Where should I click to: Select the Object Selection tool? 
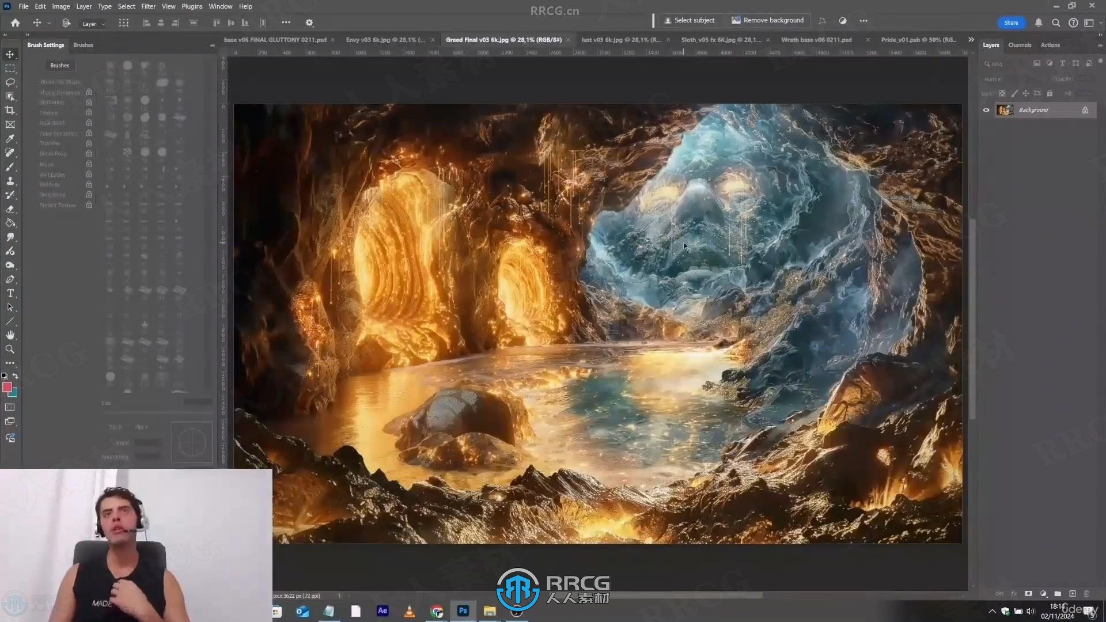click(x=10, y=96)
